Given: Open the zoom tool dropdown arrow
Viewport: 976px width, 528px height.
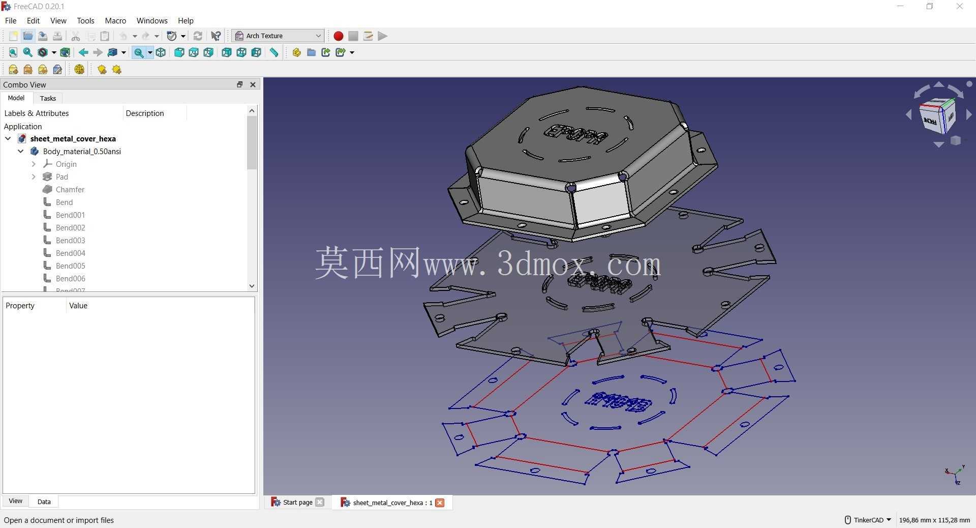Looking at the screenshot, I should pyautogui.click(x=150, y=52).
